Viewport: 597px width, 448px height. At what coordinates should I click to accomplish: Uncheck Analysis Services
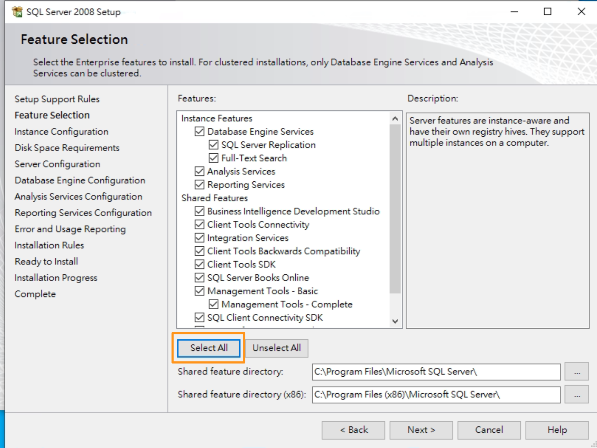tap(199, 171)
